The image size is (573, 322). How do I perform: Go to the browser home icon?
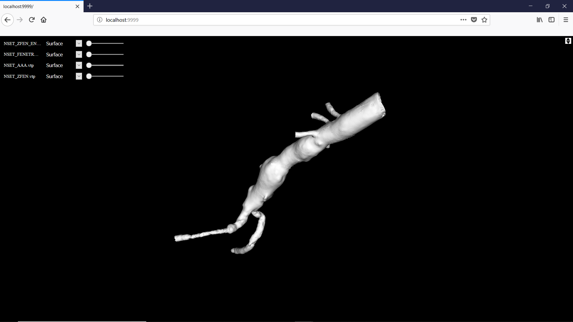44,20
